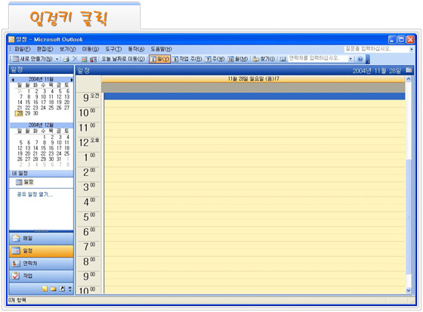
Task: Open the configure buttons arrow in navigation pane
Action: (x=69, y=289)
